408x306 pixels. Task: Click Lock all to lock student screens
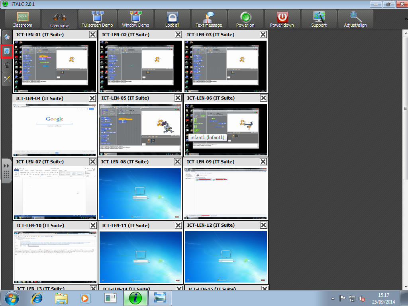click(172, 19)
